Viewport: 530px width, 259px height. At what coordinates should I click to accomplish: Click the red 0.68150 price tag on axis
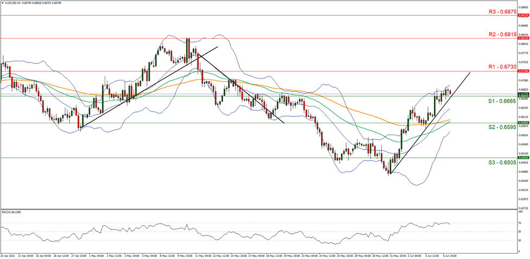pos(523,39)
